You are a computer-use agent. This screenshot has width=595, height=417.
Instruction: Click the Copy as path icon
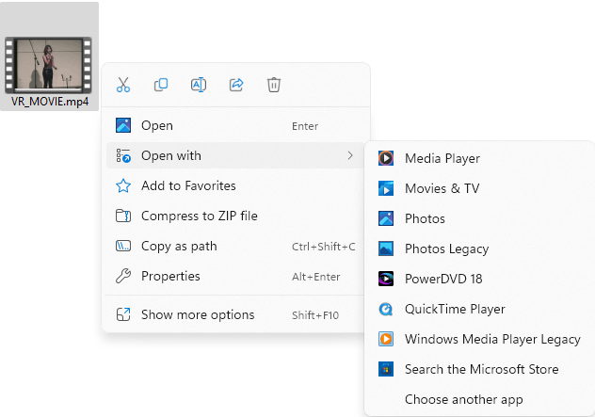coord(123,247)
